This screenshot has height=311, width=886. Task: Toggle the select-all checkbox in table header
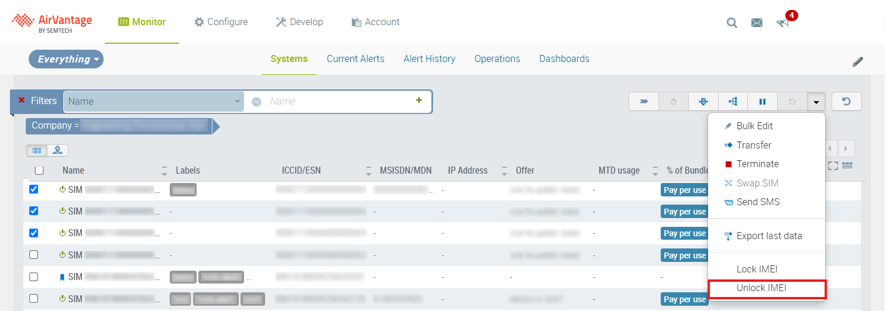click(x=39, y=171)
